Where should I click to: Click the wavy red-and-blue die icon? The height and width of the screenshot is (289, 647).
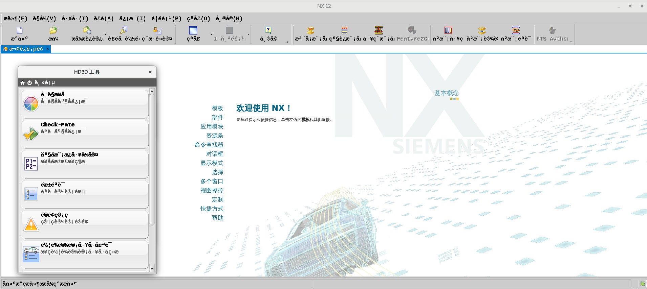516,30
